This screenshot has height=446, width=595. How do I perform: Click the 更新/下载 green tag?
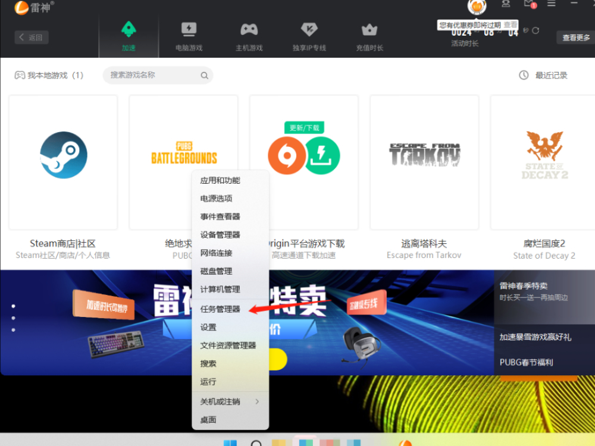(x=304, y=128)
